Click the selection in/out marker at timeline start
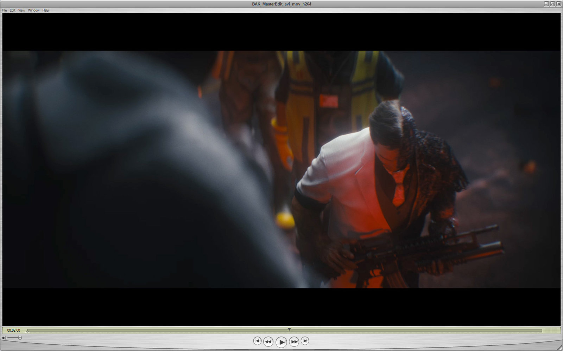 point(27,331)
